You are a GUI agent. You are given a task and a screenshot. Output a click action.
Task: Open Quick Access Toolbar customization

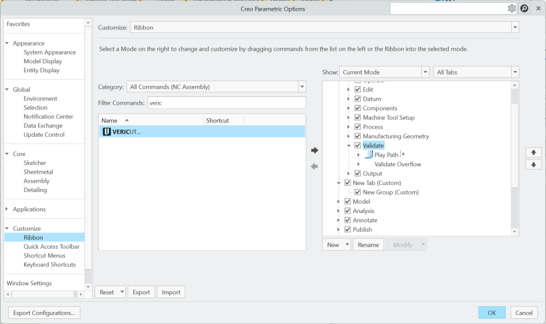click(51, 247)
